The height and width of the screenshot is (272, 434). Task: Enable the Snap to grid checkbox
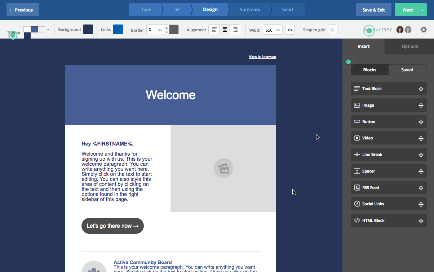click(x=332, y=30)
